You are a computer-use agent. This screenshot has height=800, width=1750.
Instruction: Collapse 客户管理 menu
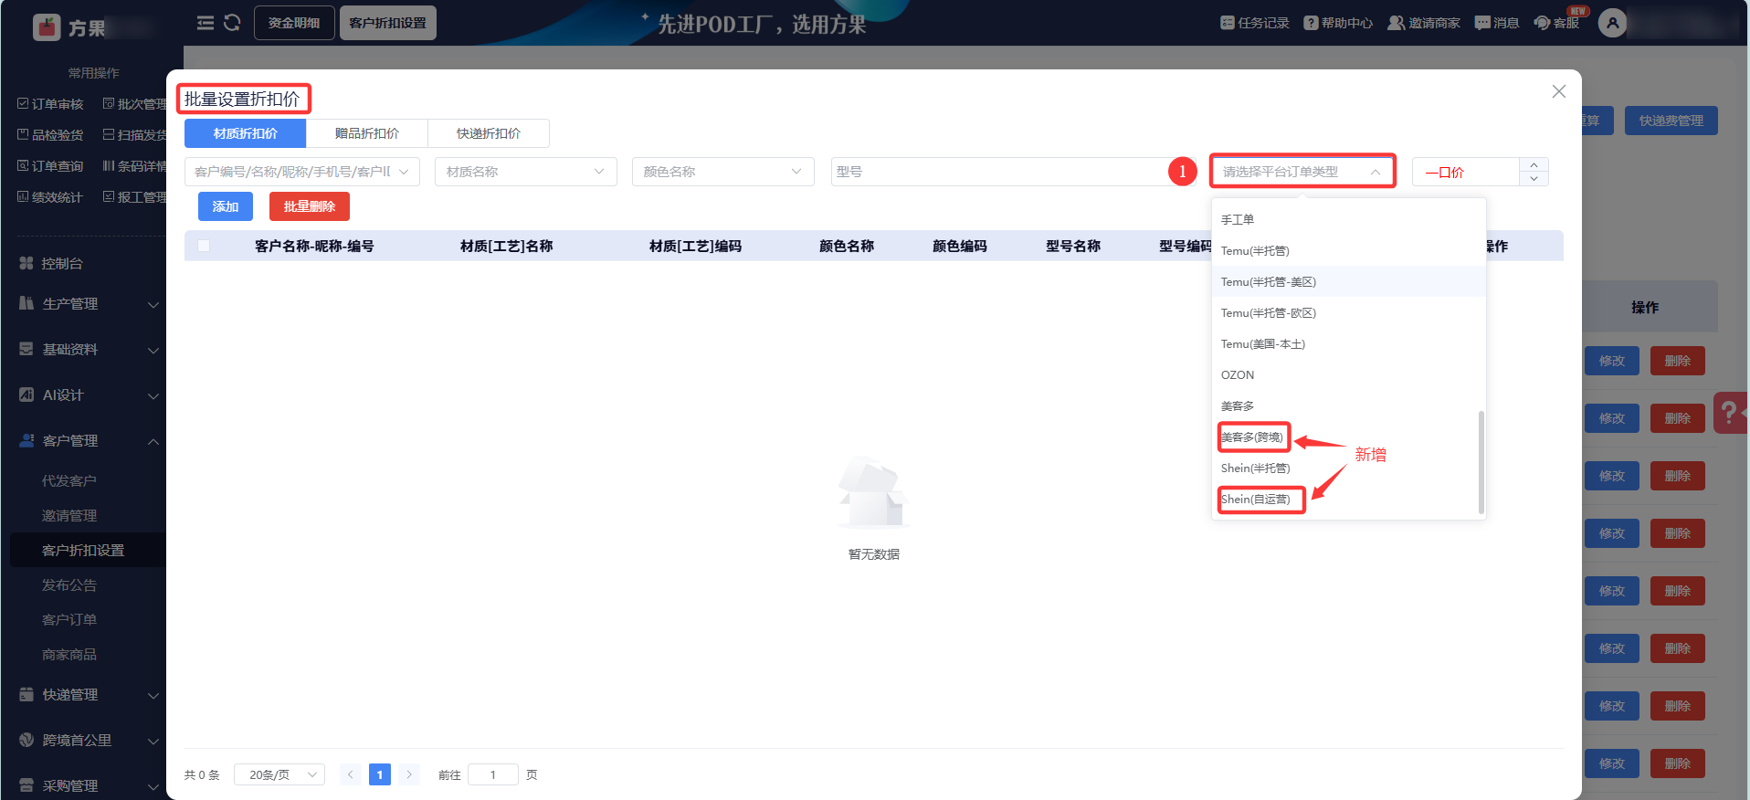pyautogui.click(x=89, y=440)
